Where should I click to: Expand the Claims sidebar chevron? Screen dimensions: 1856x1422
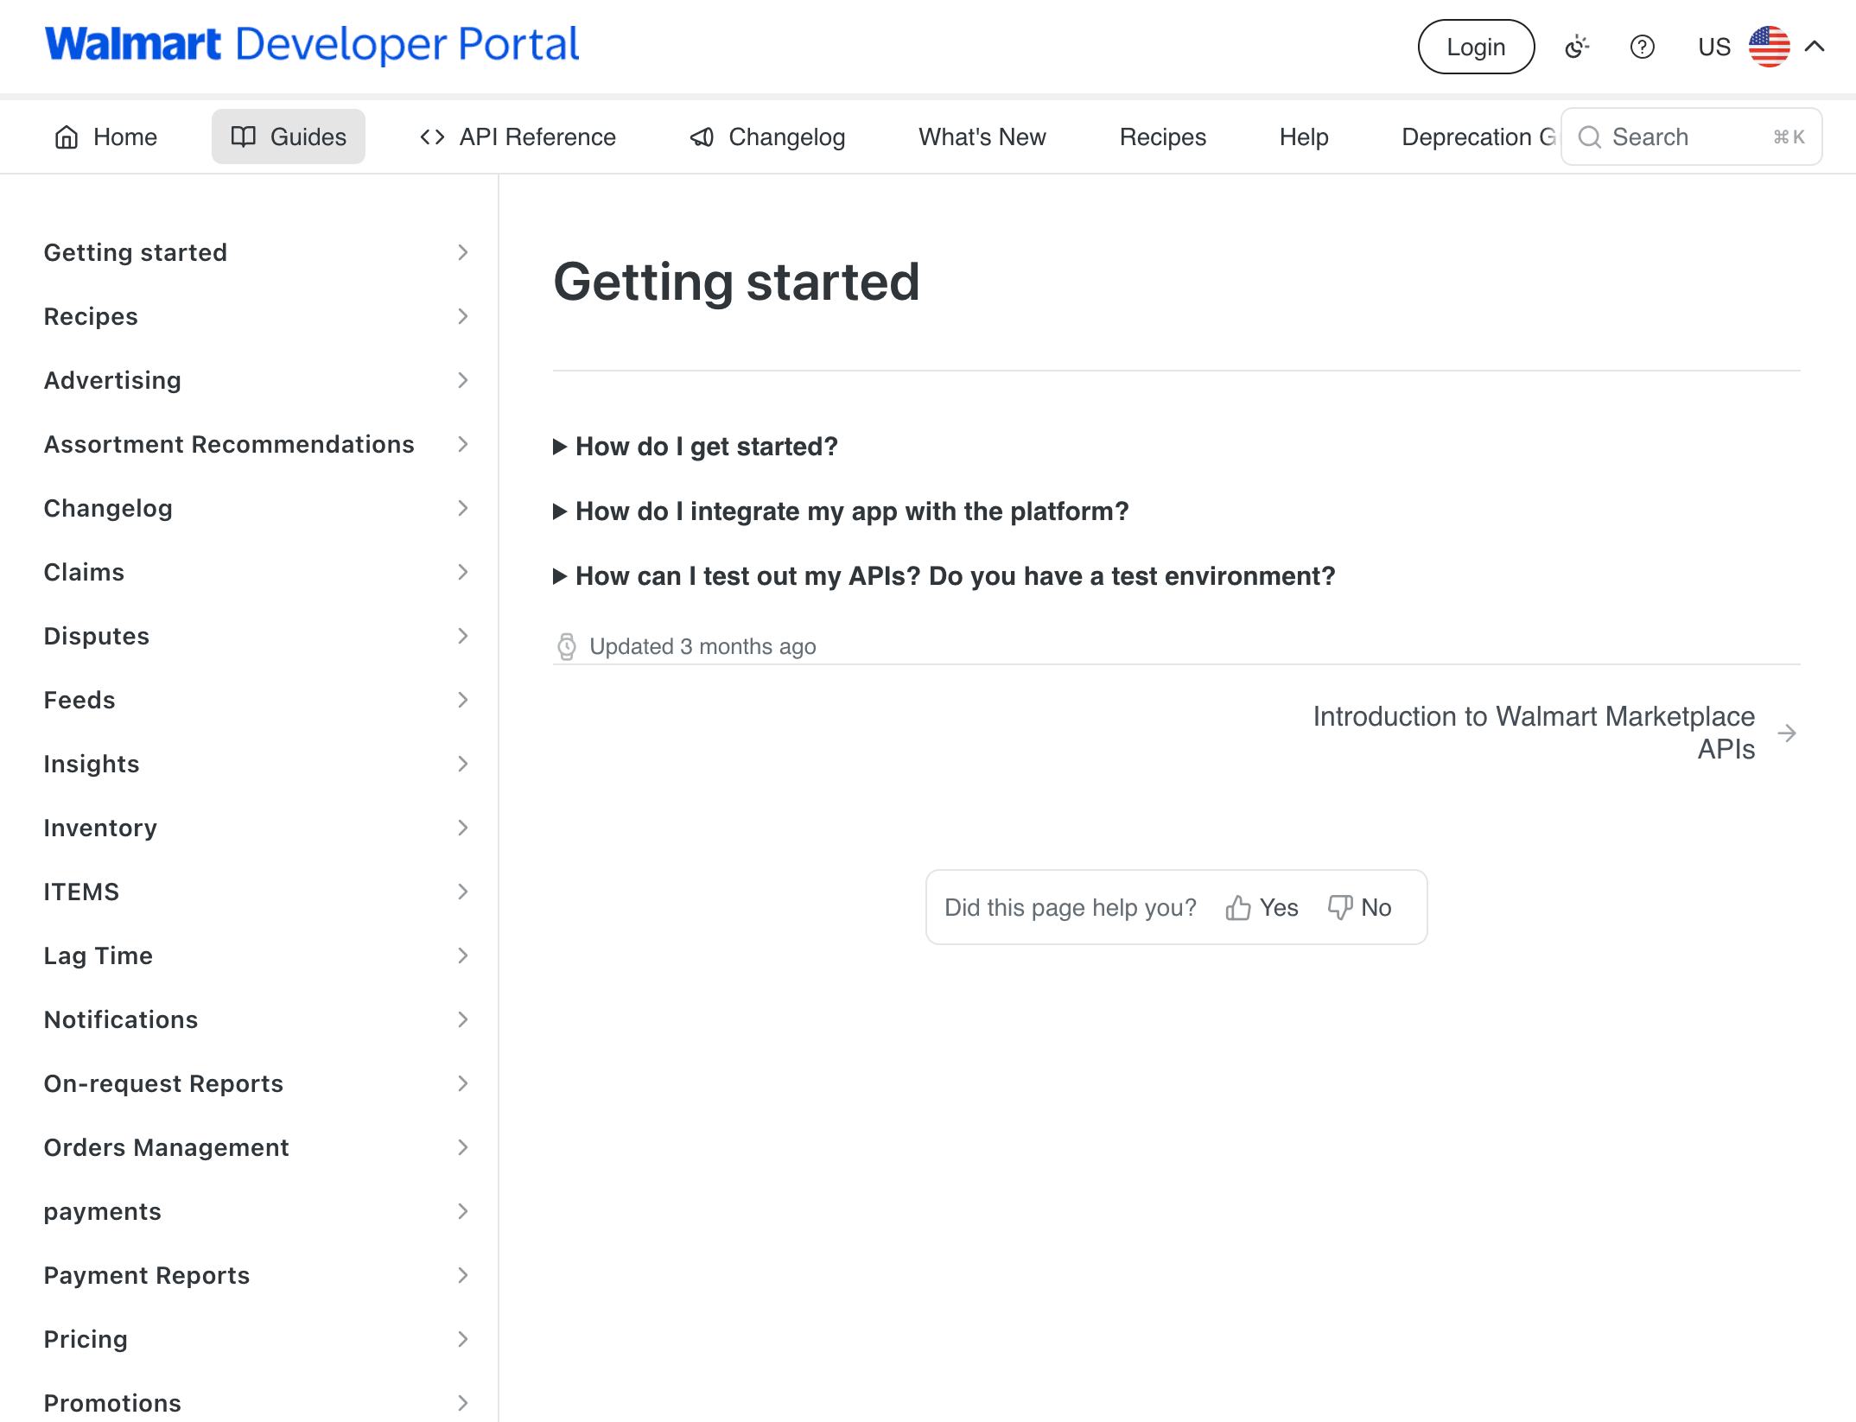[x=463, y=572]
